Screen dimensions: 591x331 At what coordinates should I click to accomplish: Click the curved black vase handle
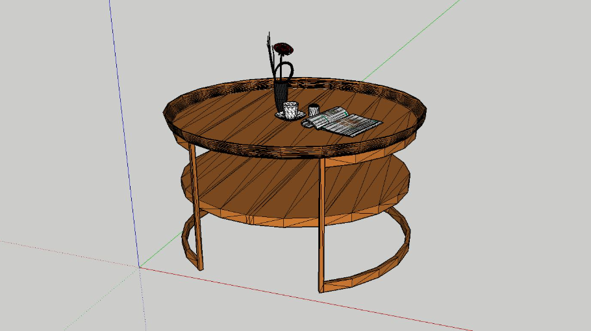[x=290, y=70]
